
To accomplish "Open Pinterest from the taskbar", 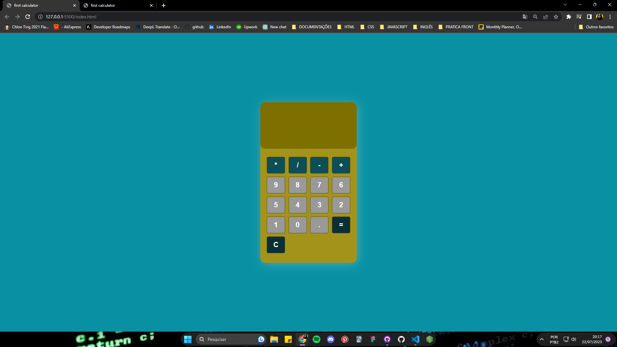I will [345, 339].
